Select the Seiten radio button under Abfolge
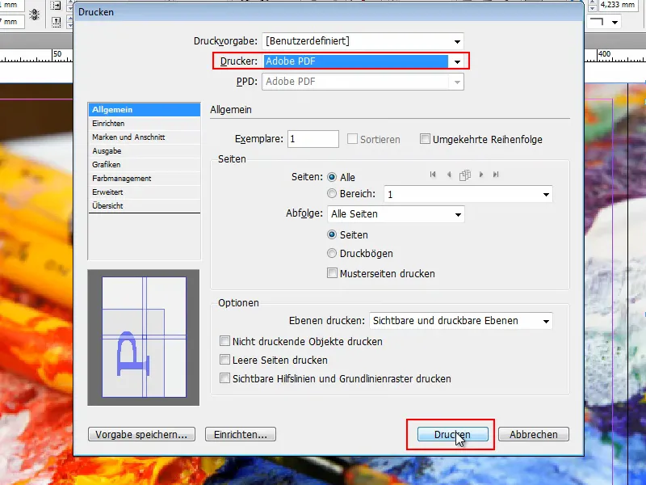Viewport: 646px width, 485px height. 332,234
